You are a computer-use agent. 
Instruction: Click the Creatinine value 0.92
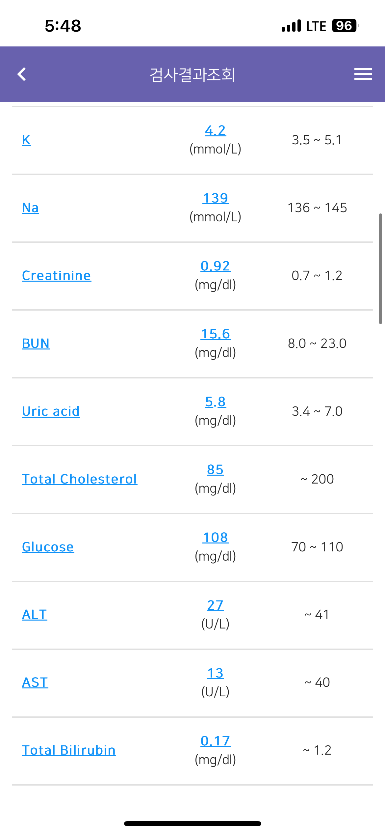(x=215, y=266)
